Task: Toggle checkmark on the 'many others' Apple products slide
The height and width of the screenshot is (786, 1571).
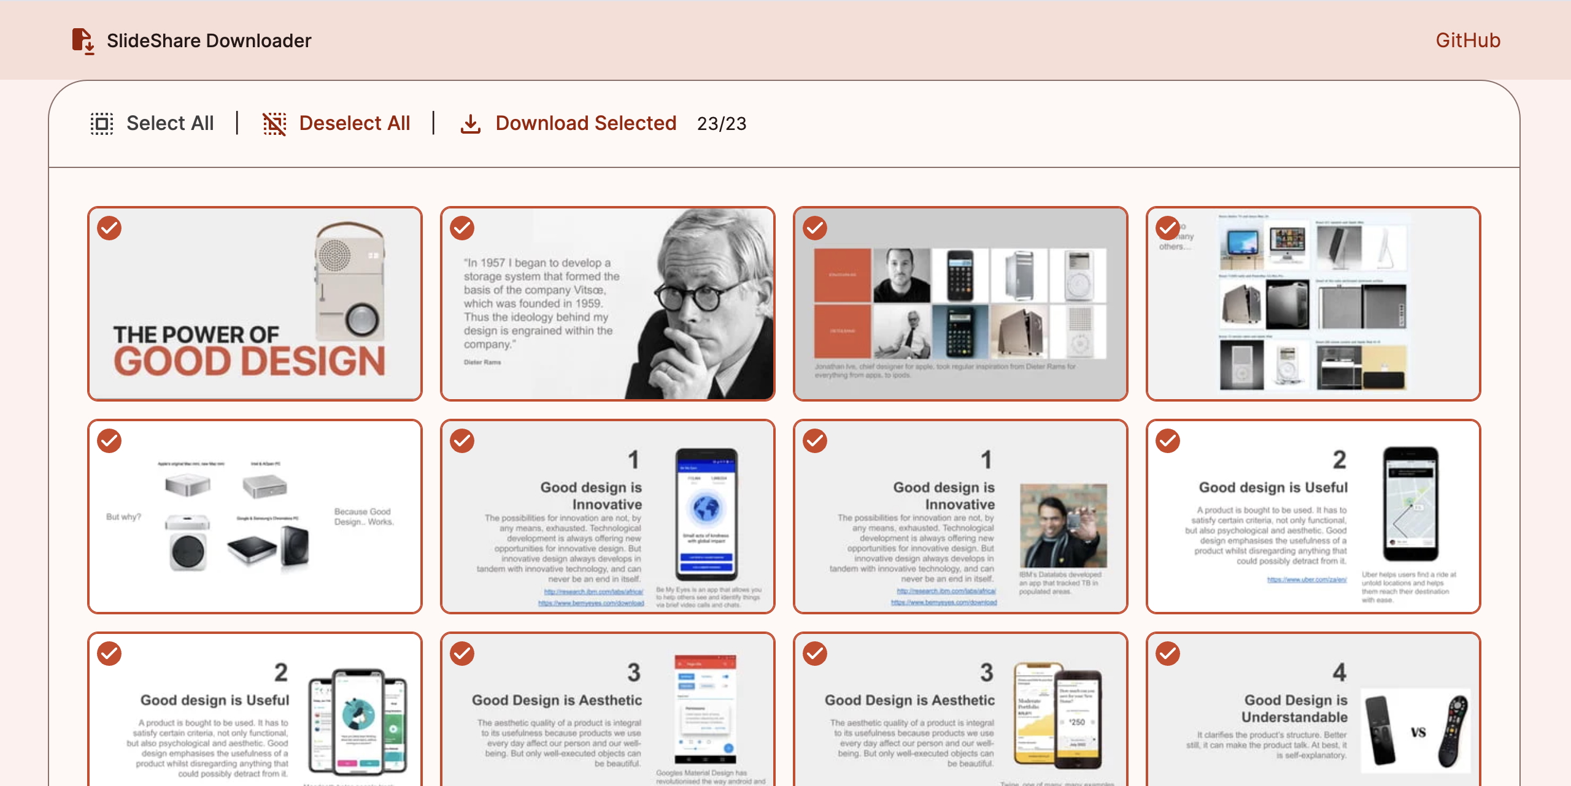Action: click(x=1167, y=228)
